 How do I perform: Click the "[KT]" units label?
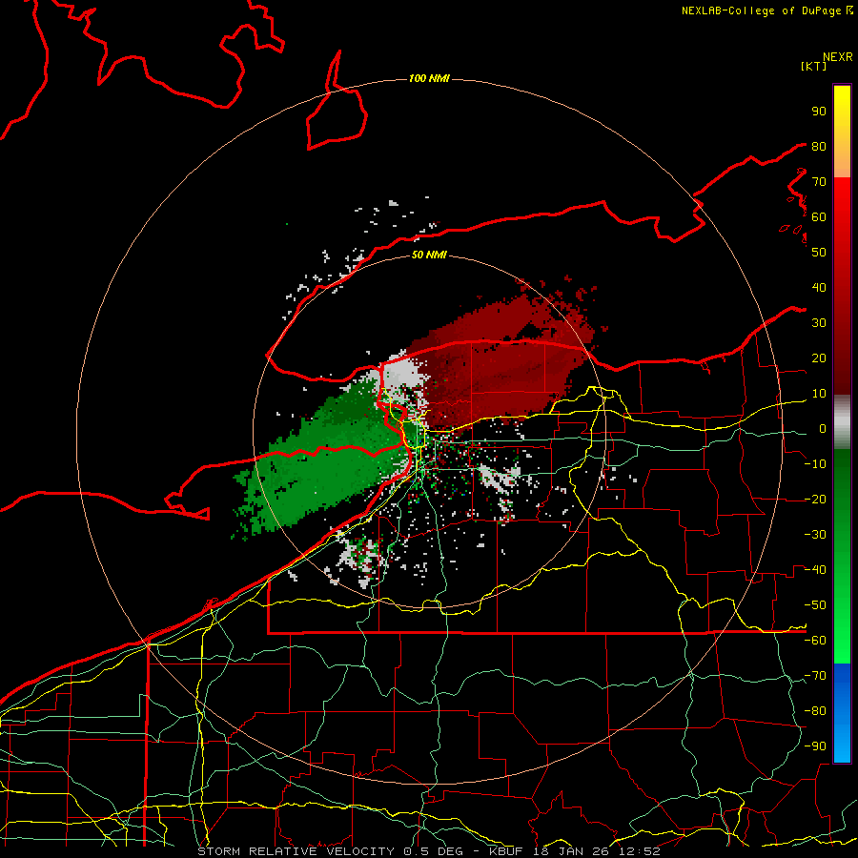pyautogui.click(x=814, y=66)
